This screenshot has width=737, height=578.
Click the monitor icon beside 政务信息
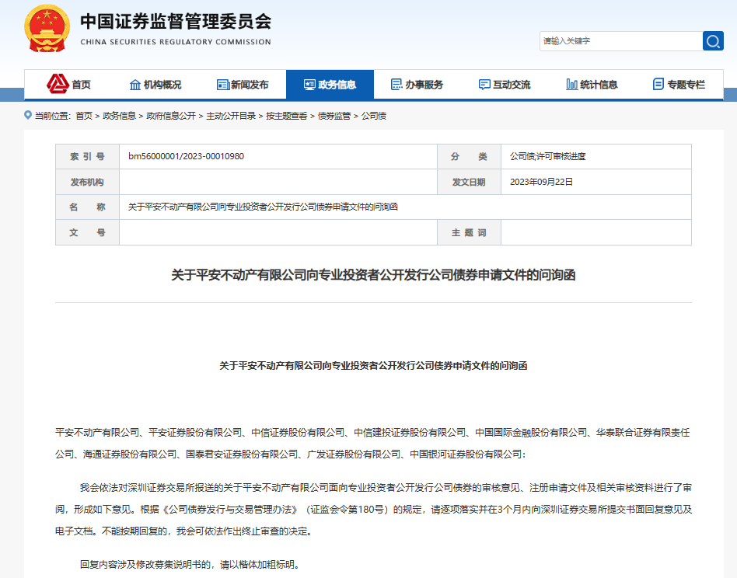[309, 85]
